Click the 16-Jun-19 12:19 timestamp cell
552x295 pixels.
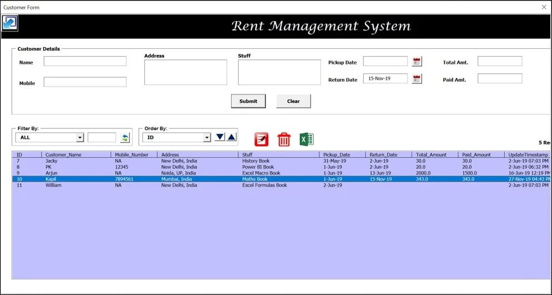pyautogui.click(x=529, y=173)
